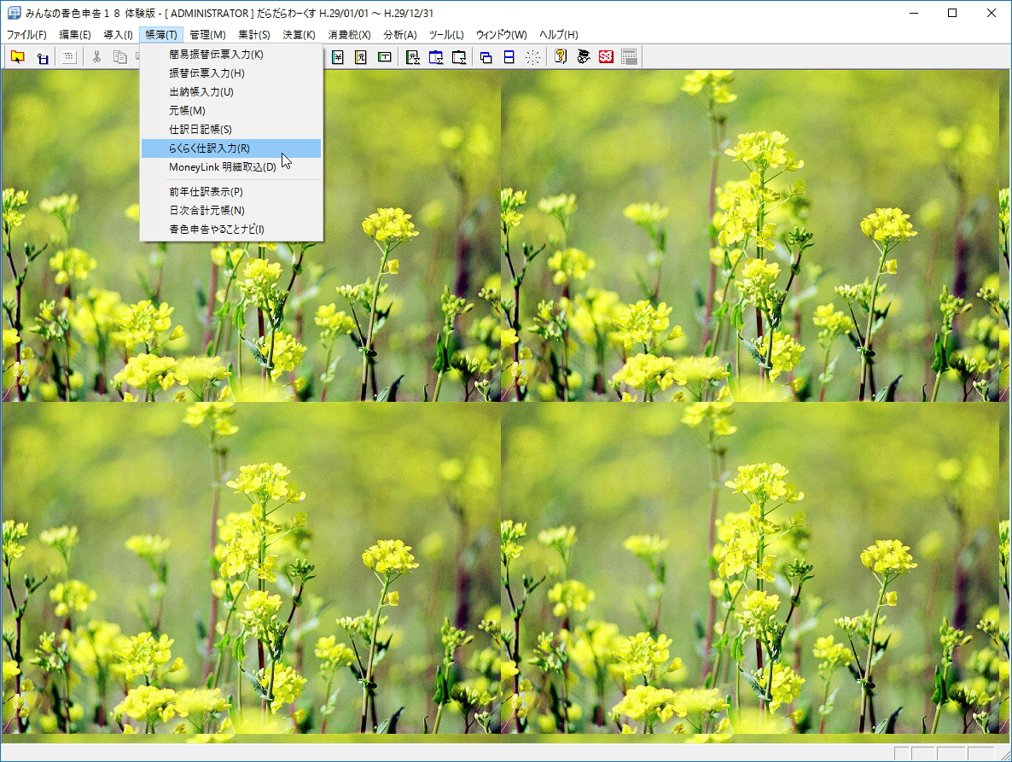Click the calculator toolbar icon

tap(629, 57)
